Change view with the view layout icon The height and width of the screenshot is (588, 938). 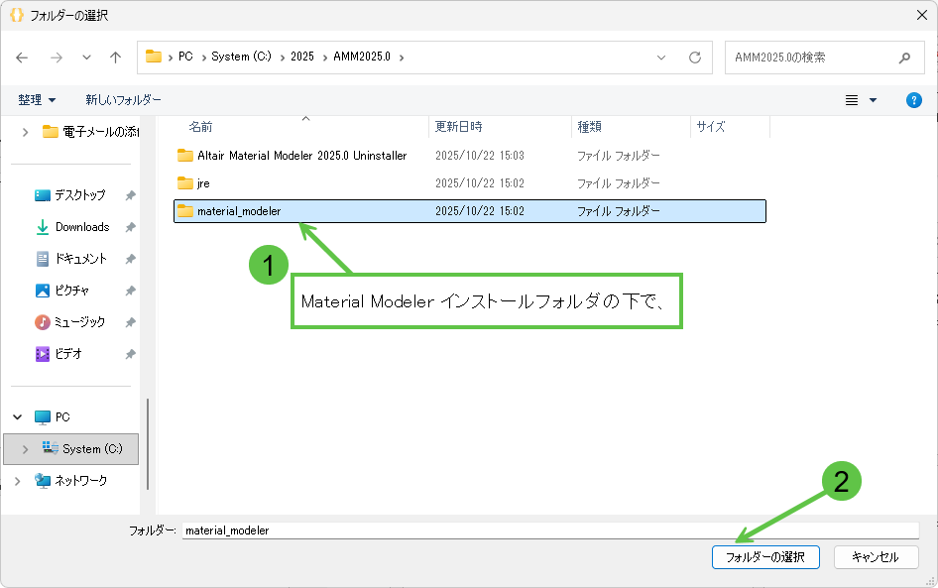[852, 100]
